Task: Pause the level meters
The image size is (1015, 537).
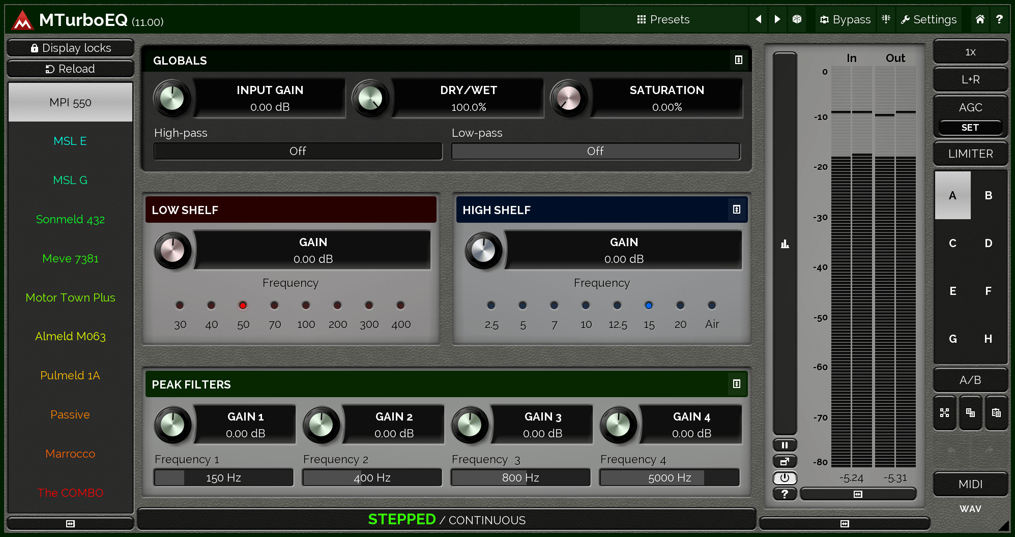Action: coord(785,445)
